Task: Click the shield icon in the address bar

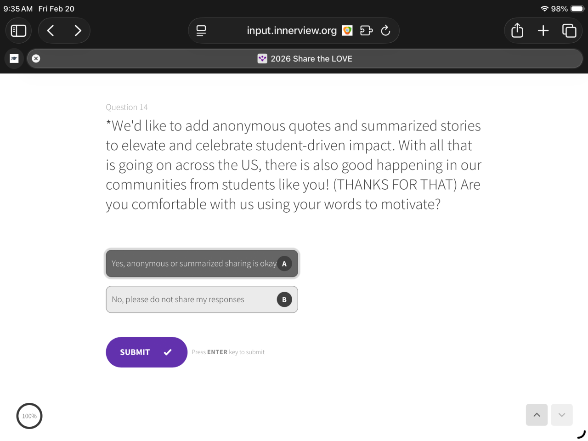Action: [x=348, y=30]
